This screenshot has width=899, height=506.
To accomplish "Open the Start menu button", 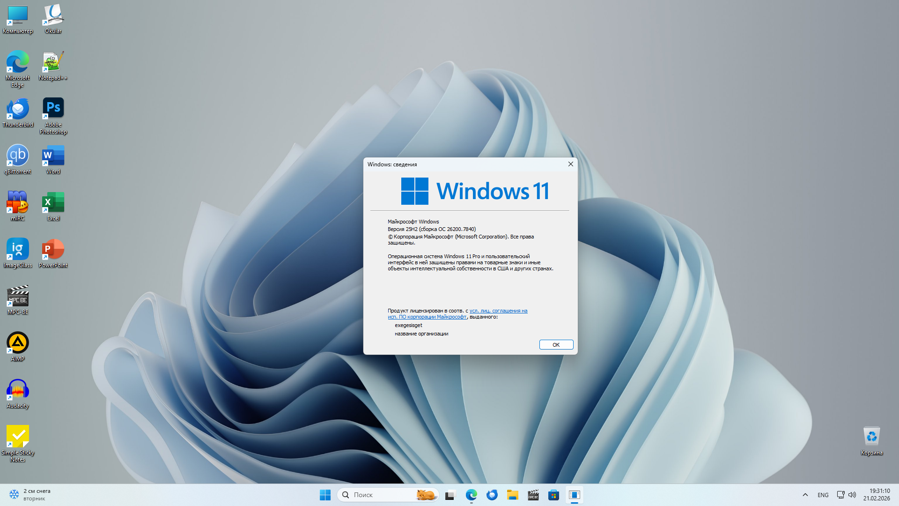I will [x=325, y=495].
